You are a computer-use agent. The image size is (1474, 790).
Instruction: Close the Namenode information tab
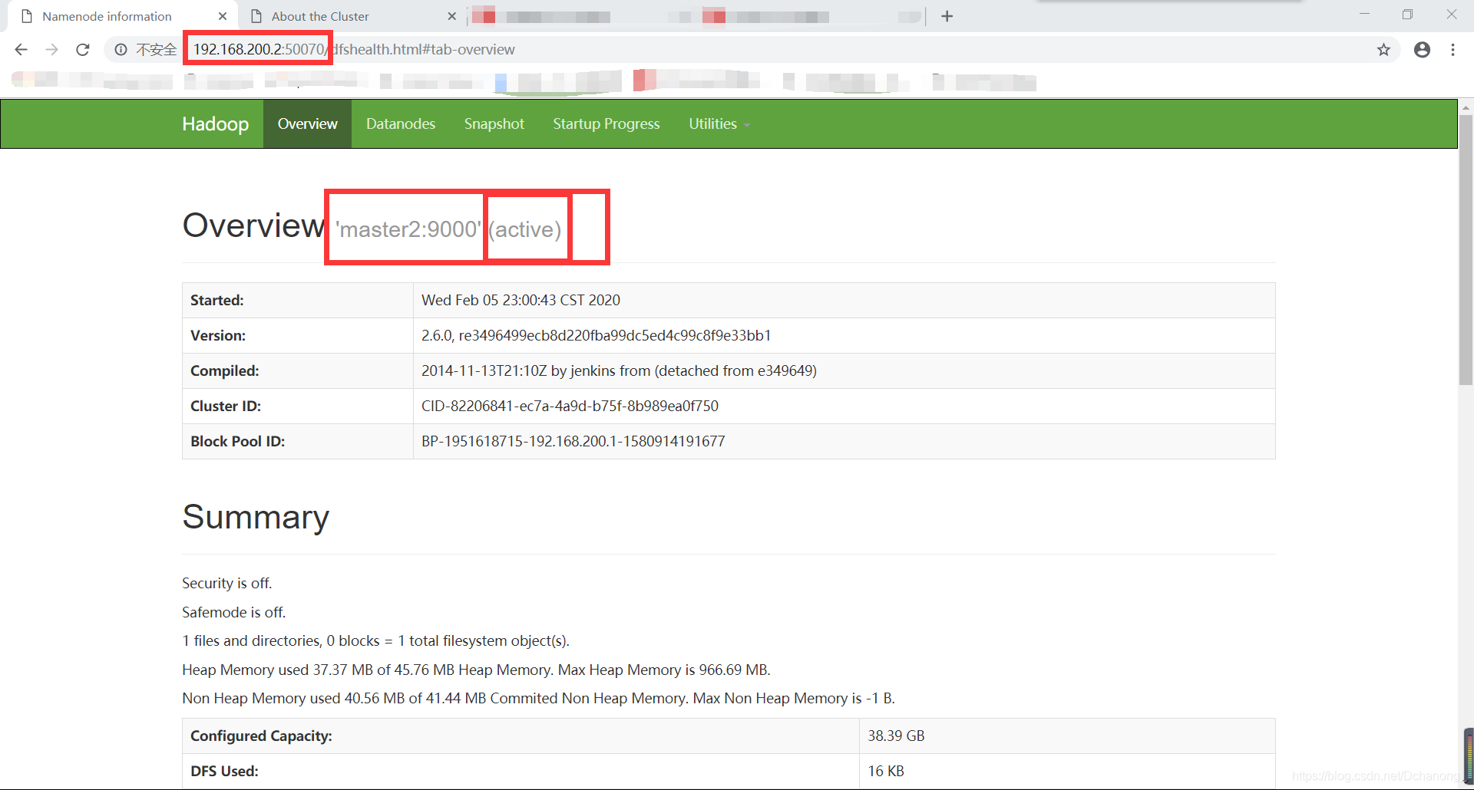223,16
